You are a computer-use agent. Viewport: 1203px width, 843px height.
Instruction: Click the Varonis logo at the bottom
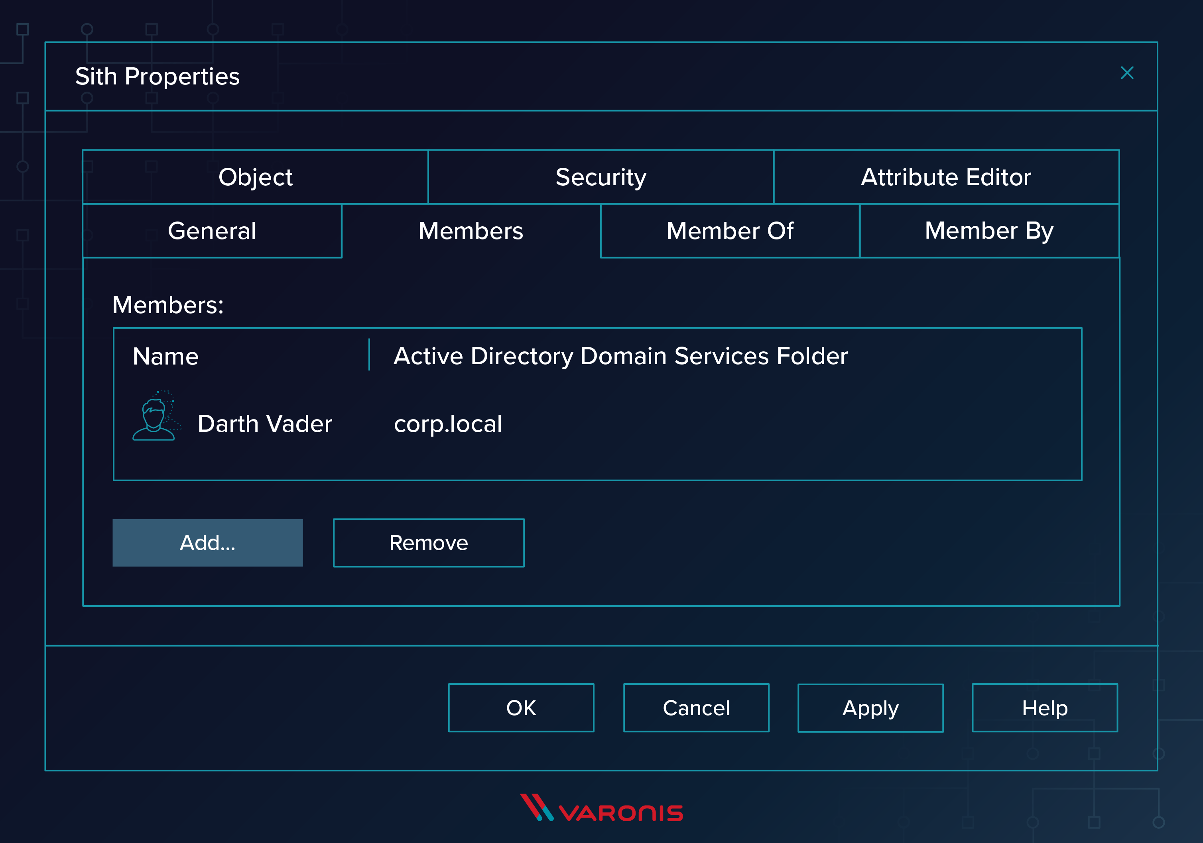(x=601, y=810)
